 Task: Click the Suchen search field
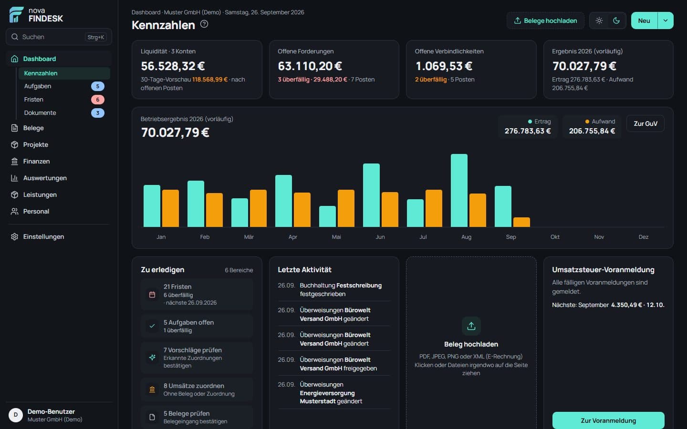click(59, 37)
